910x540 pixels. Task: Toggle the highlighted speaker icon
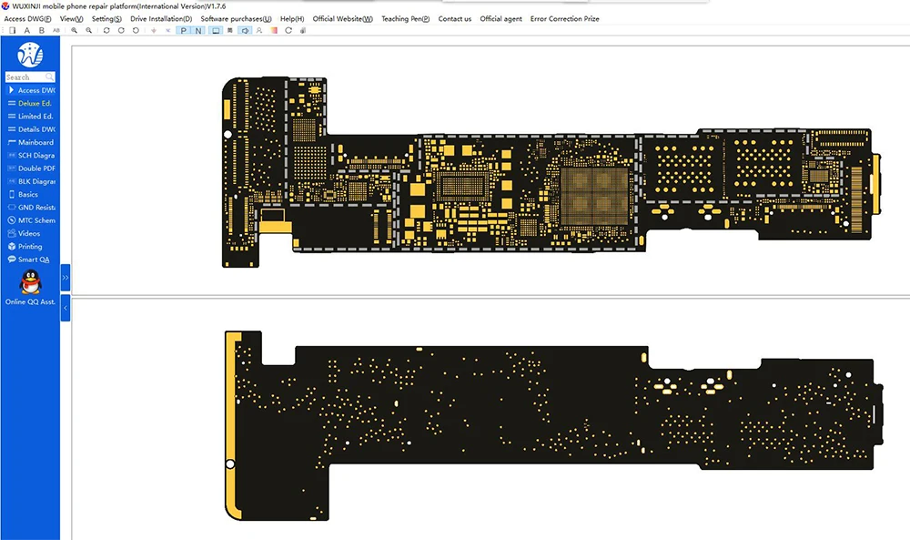(245, 30)
